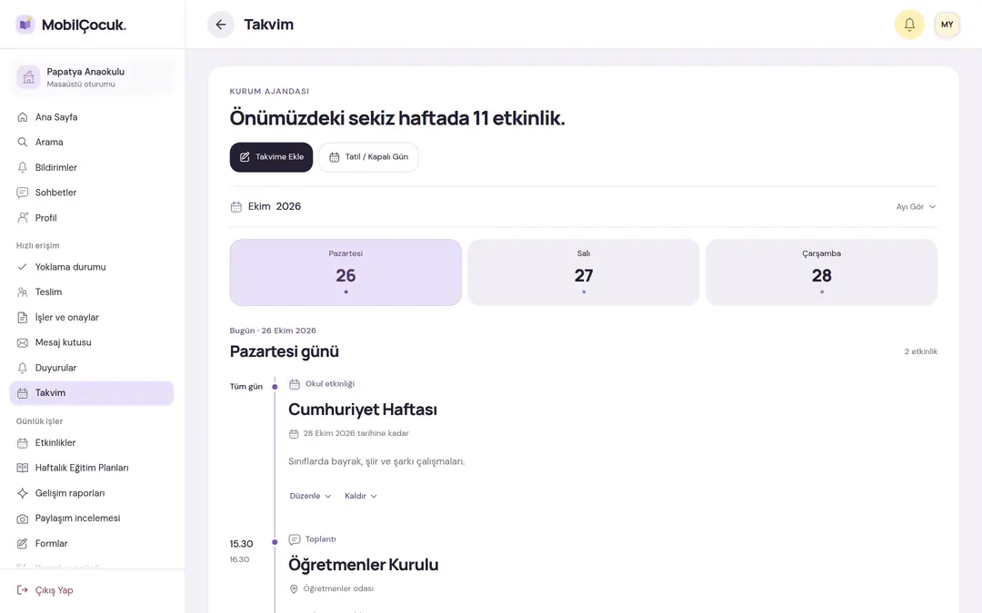Click the pencil icon beside Formlar
The height and width of the screenshot is (613, 982).
coord(23,544)
